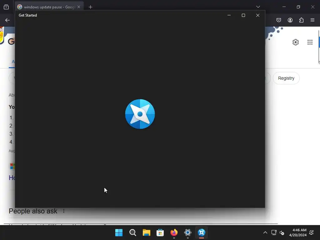The height and width of the screenshot is (240, 320).
Task: Open the clock and date flyout
Action: tap(298, 232)
